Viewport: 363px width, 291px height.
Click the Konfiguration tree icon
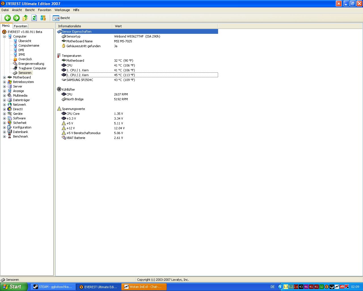(10, 127)
